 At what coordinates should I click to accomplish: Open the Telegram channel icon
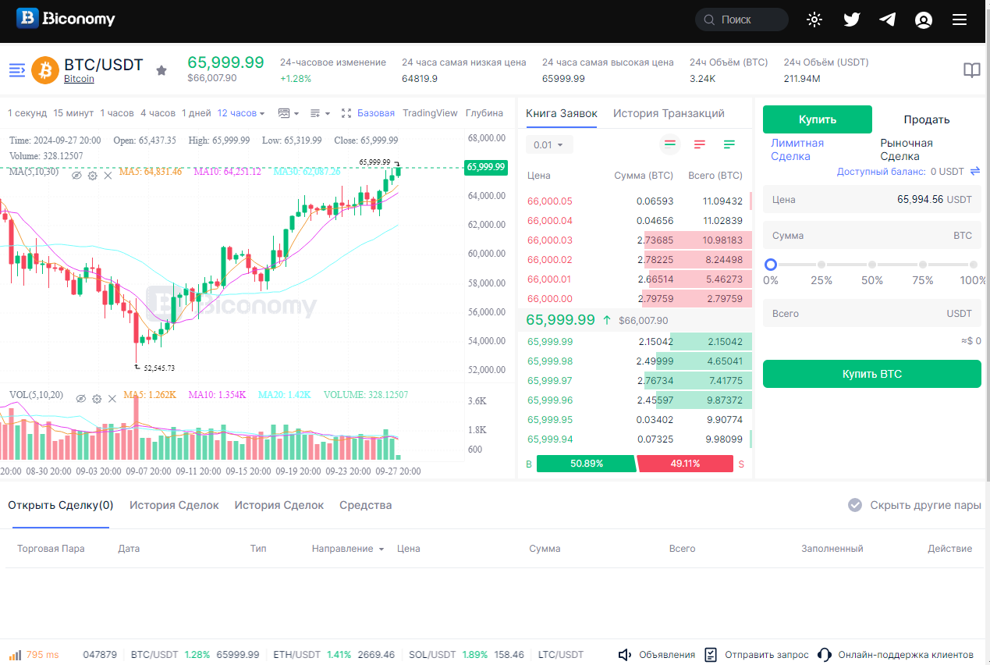(887, 20)
